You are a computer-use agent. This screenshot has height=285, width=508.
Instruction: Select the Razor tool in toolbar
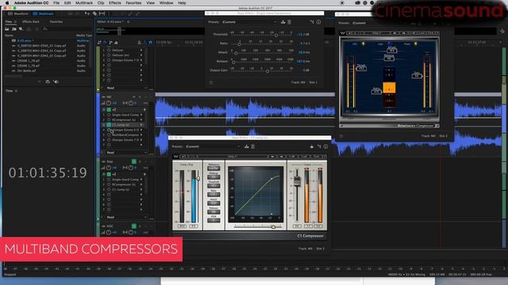point(94,13)
